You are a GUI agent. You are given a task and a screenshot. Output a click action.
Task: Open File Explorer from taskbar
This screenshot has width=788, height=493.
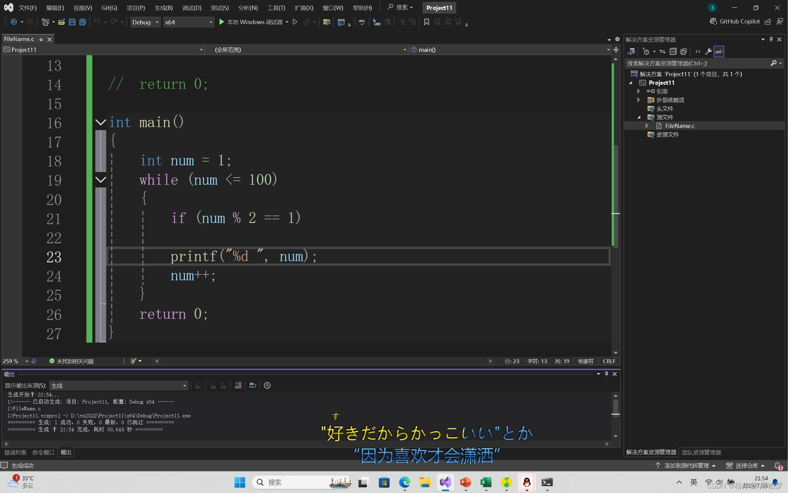425,482
